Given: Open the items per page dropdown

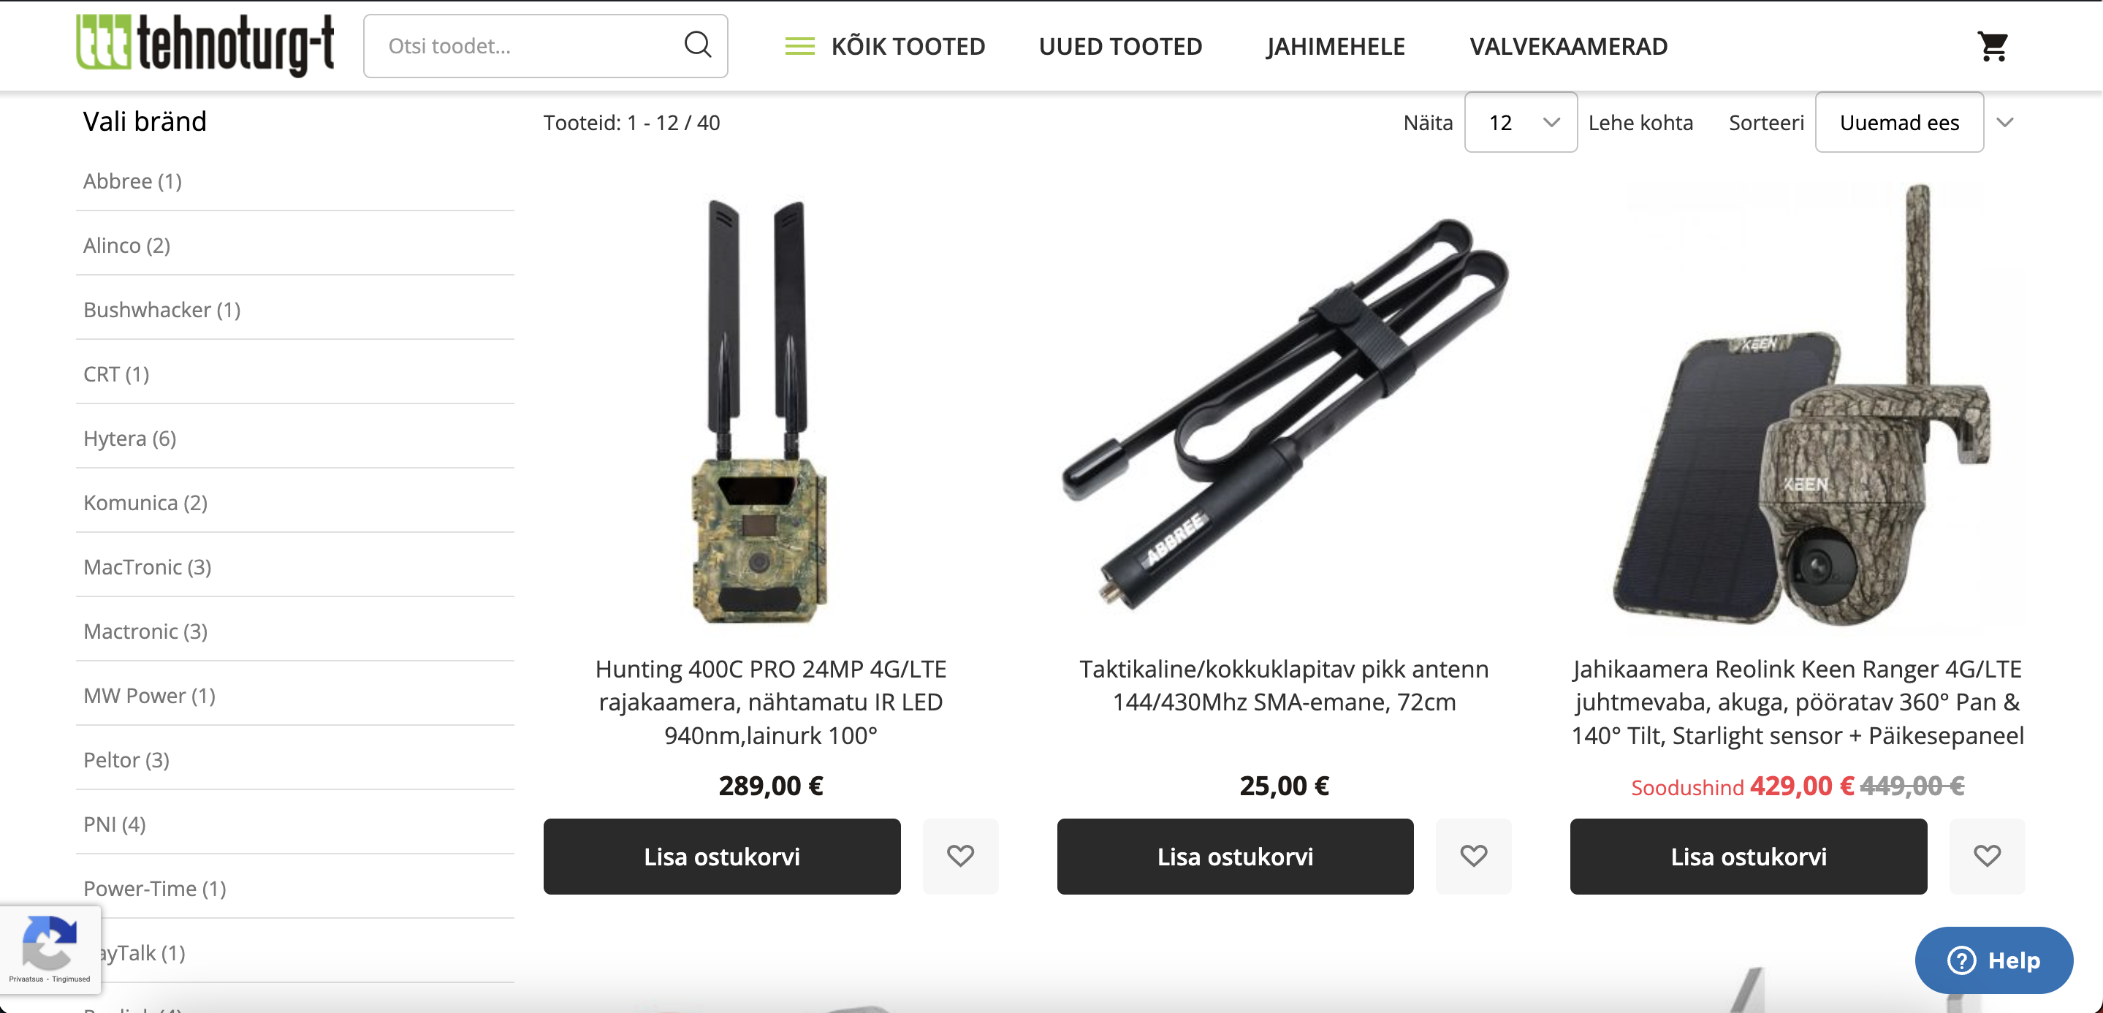Looking at the screenshot, I should 1520,123.
